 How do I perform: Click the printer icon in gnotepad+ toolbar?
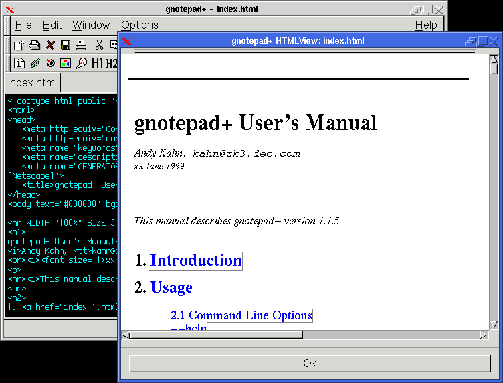click(81, 45)
